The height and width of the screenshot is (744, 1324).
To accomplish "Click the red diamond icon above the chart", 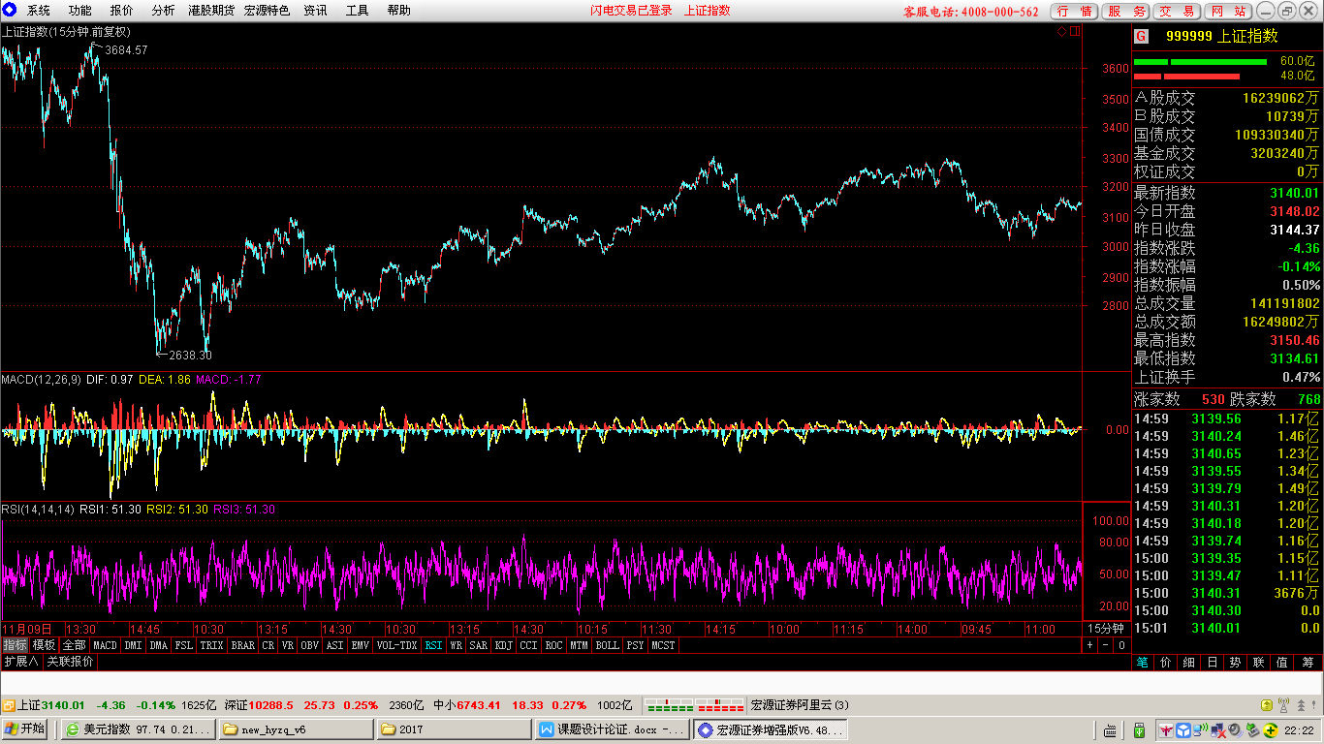I will [x=1061, y=31].
